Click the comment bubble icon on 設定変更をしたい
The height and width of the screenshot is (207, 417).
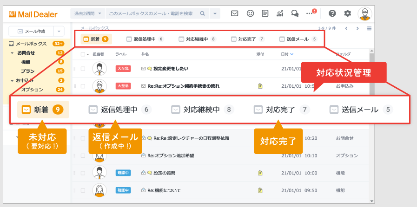click(150, 69)
